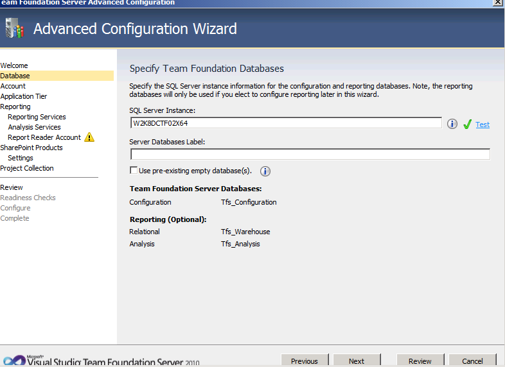505x367 pixels.
Task: Click the Test link for SQL instance
Action: point(483,124)
